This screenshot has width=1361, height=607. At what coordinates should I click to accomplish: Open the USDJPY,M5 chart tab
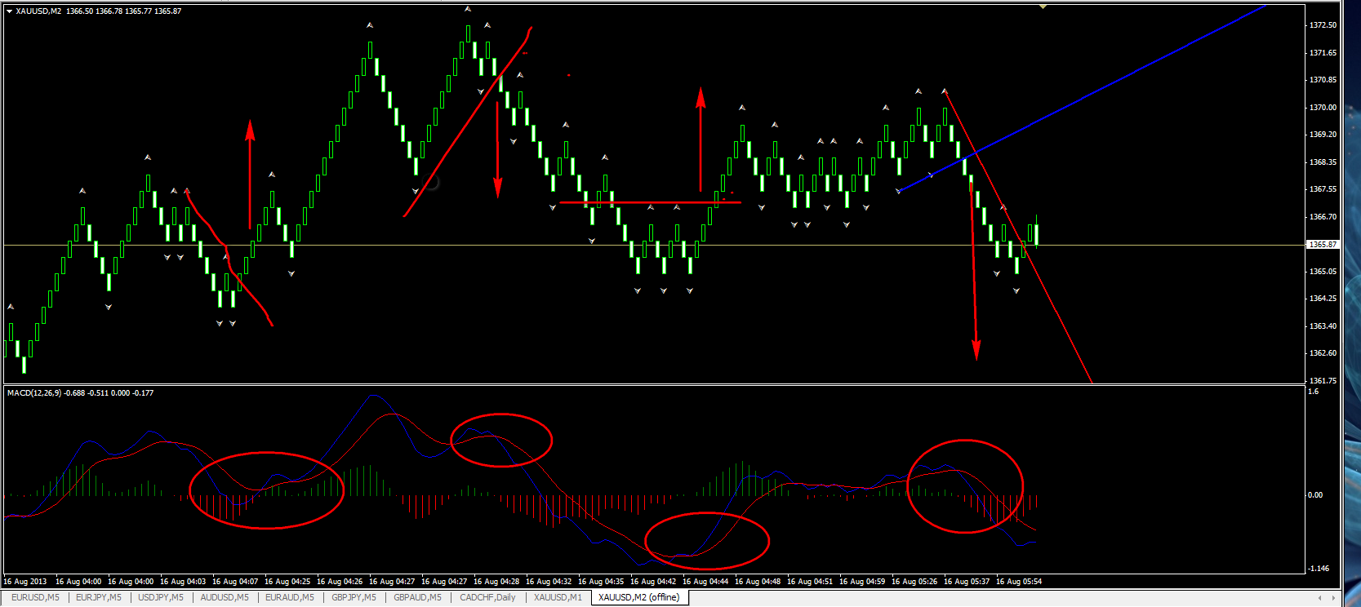161,598
